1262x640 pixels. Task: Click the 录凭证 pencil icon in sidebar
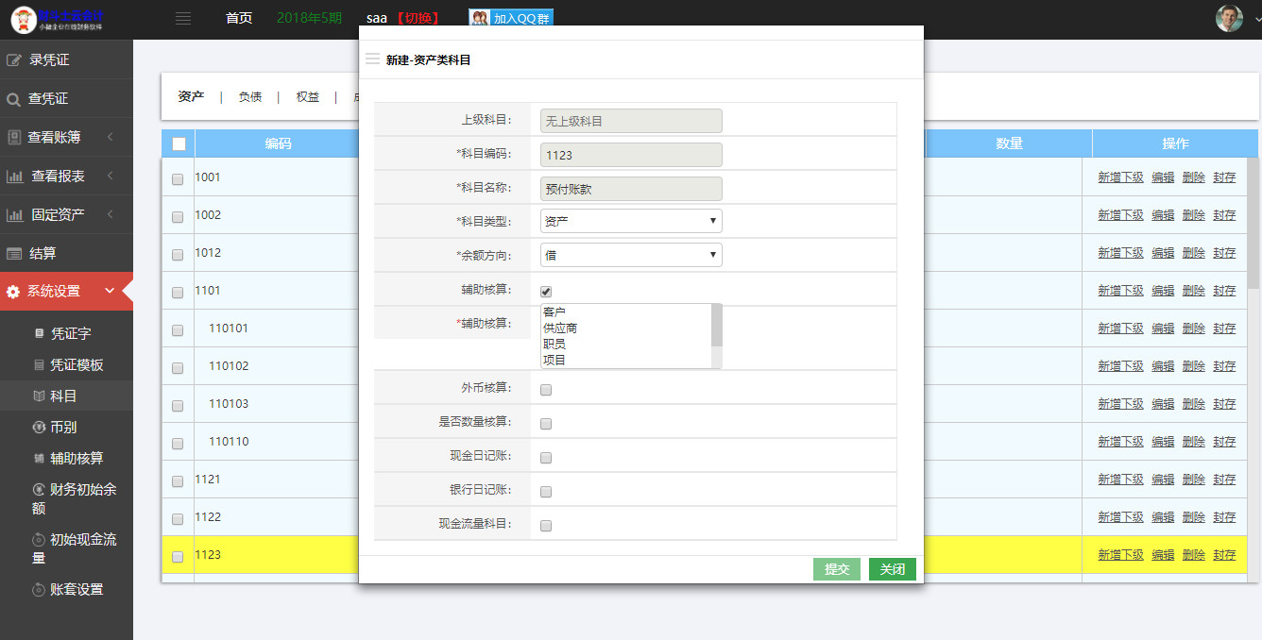coord(14,60)
